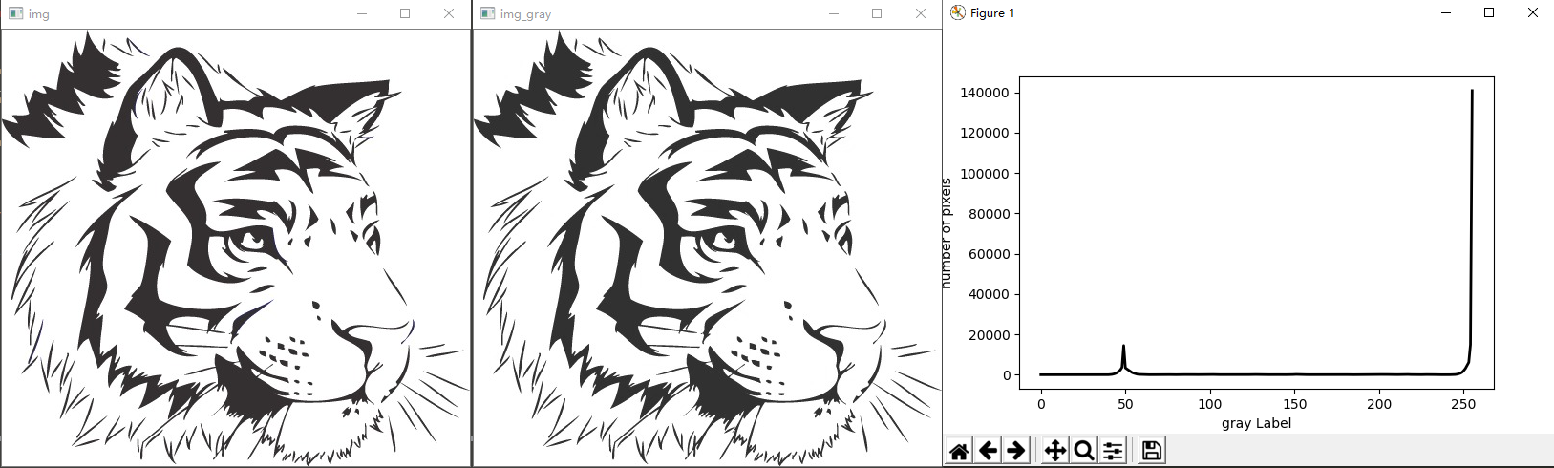1554x468 pixels.
Task: Maximize the img_gray window
Action: point(877,13)
